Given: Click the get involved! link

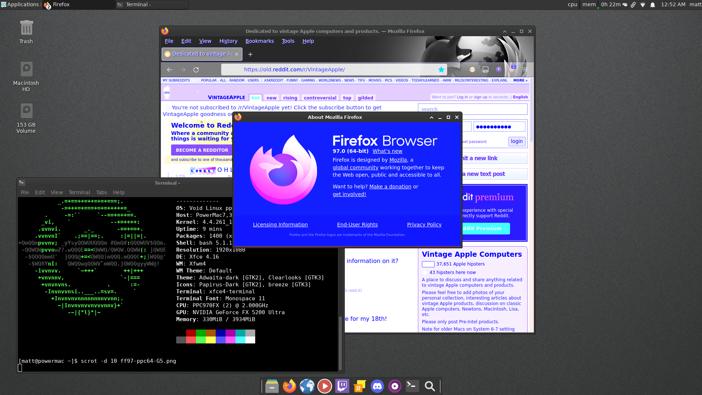Looking at the screenshot, I should [x=349, y=194].
